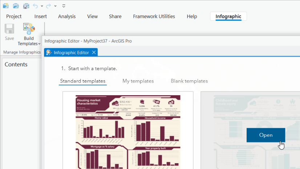This screenshot has width=300, height=169.
Task: Switch to the Analysis ribbon tab
Action: (x=67, y=16)
